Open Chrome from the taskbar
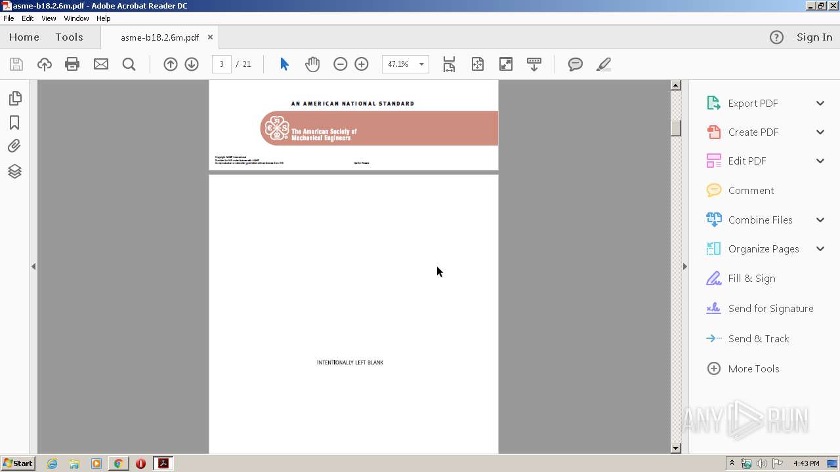The height and width of the screenshot is (472, 840). [118, 463]
